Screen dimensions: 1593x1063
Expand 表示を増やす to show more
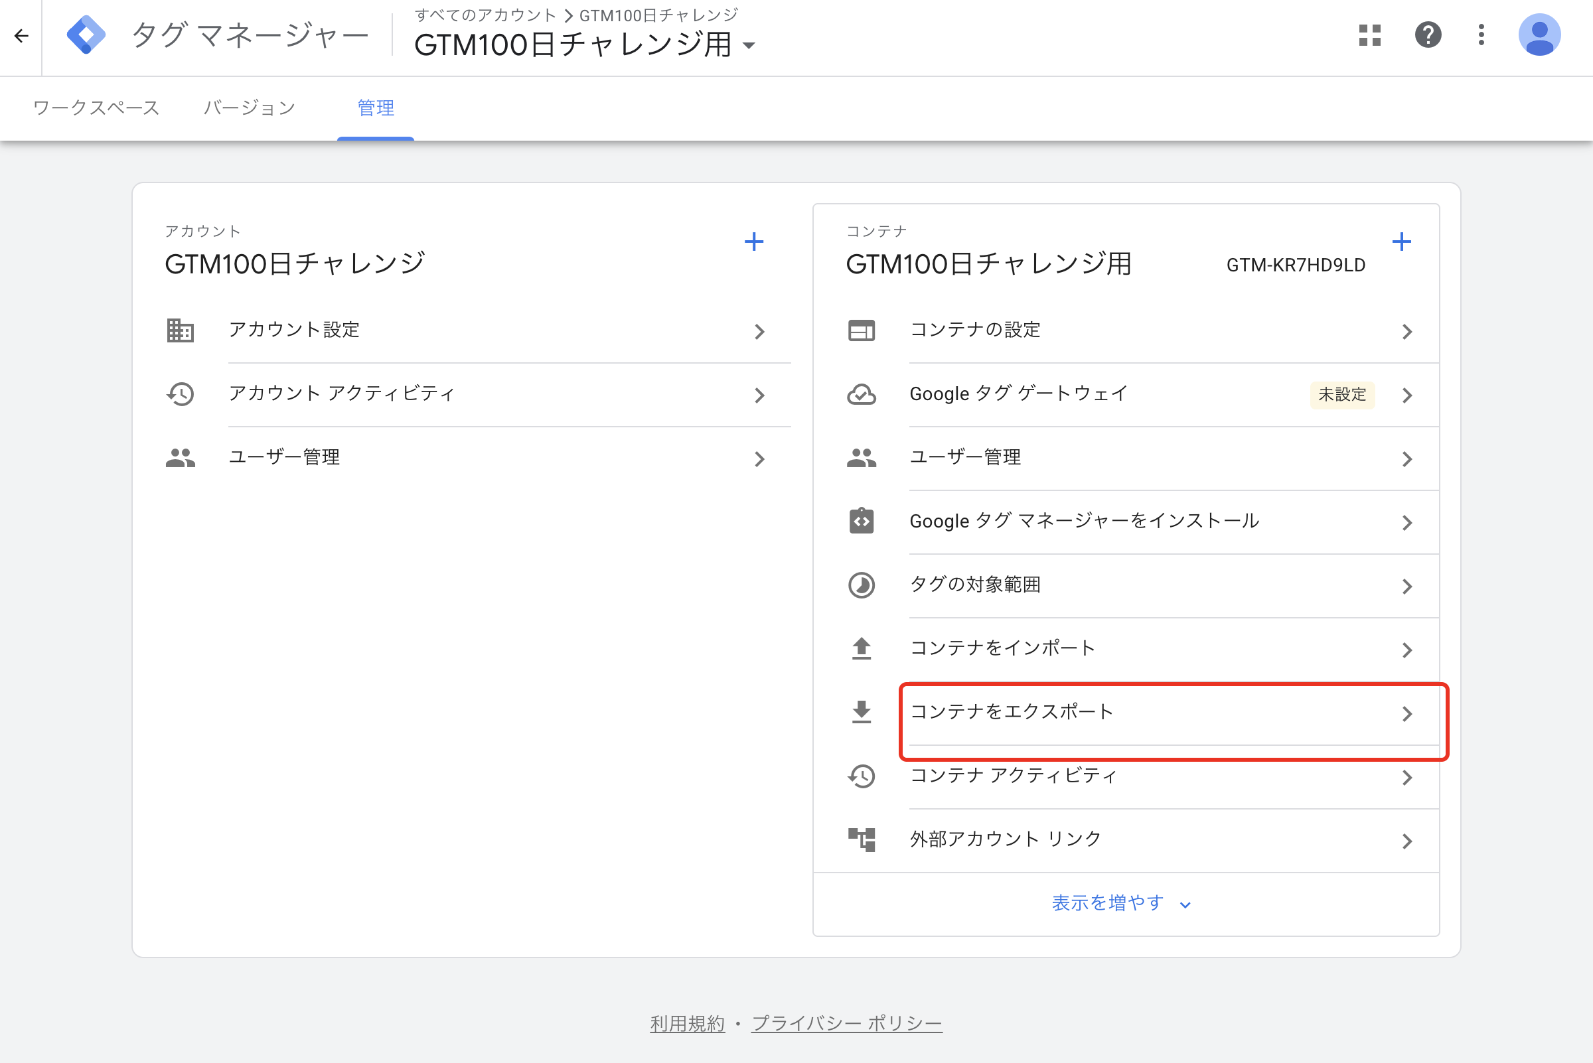click(1120, 903)
